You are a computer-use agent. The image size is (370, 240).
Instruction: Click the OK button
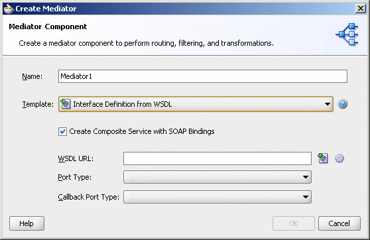pyautogui.click(x=293, y=223)
